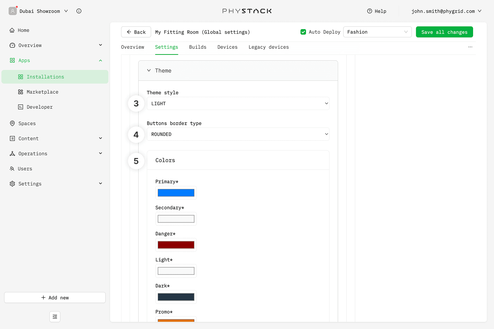Open Marketplace in the sidebar
The height and width of the screenshot is (329, 494).
[x=55, y=92]
